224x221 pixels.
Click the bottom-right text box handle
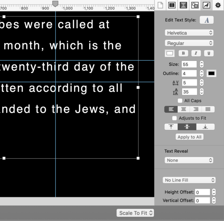(138, 158)
